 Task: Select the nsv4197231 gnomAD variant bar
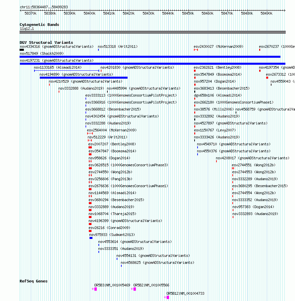[x=152, y=64]
